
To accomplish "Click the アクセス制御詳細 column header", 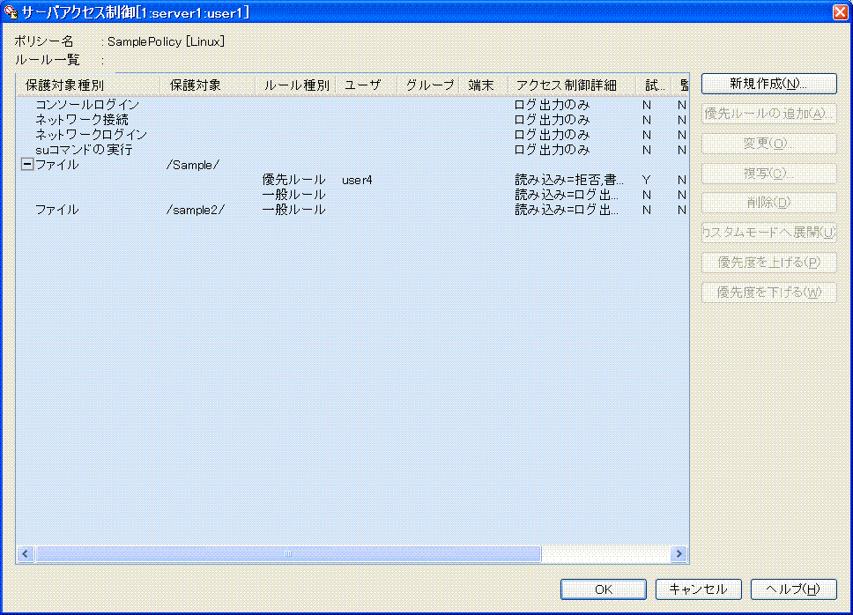I will pos(572,85).
